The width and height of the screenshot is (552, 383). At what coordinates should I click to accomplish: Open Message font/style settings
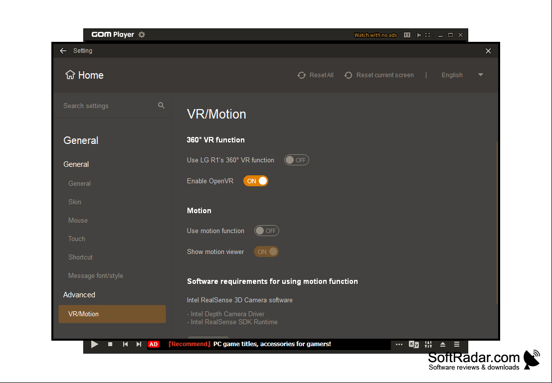95,276
